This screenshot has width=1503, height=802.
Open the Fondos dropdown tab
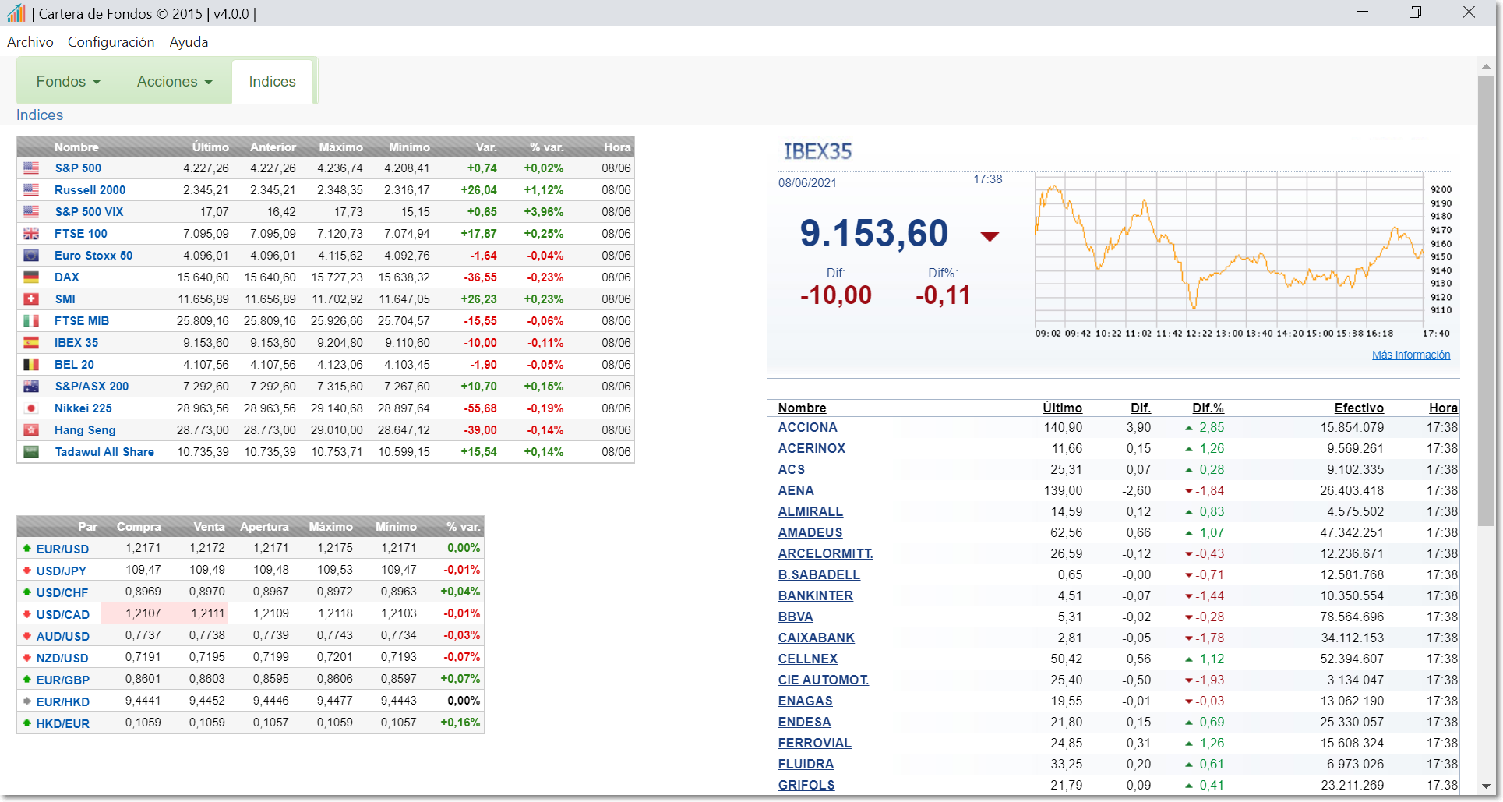point(69,81)
